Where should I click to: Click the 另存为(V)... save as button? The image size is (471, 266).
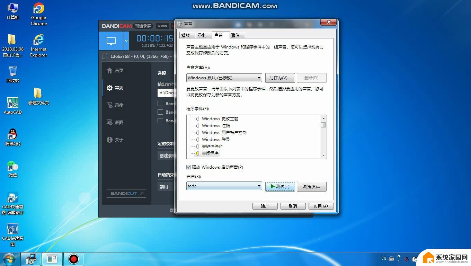coord(280,78)
